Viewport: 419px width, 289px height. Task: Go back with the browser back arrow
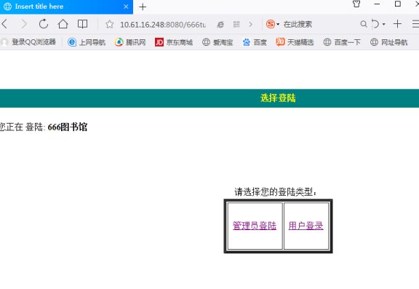coord(4,24)
